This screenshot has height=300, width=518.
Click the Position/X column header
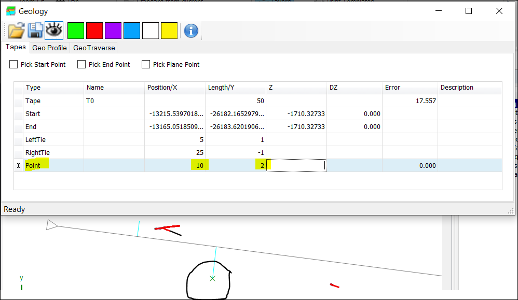[x=175, y=88]
